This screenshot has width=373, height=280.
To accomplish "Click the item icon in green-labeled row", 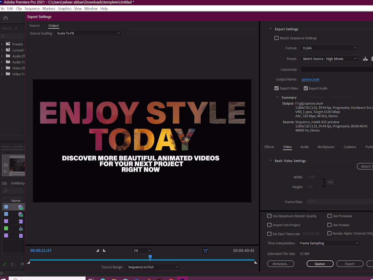I will tap(21, 229).
